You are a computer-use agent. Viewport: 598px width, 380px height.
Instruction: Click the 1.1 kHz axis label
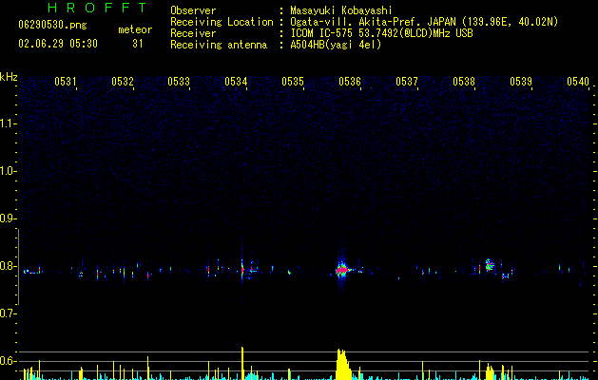pyautogui.click(x=8, y=123)
